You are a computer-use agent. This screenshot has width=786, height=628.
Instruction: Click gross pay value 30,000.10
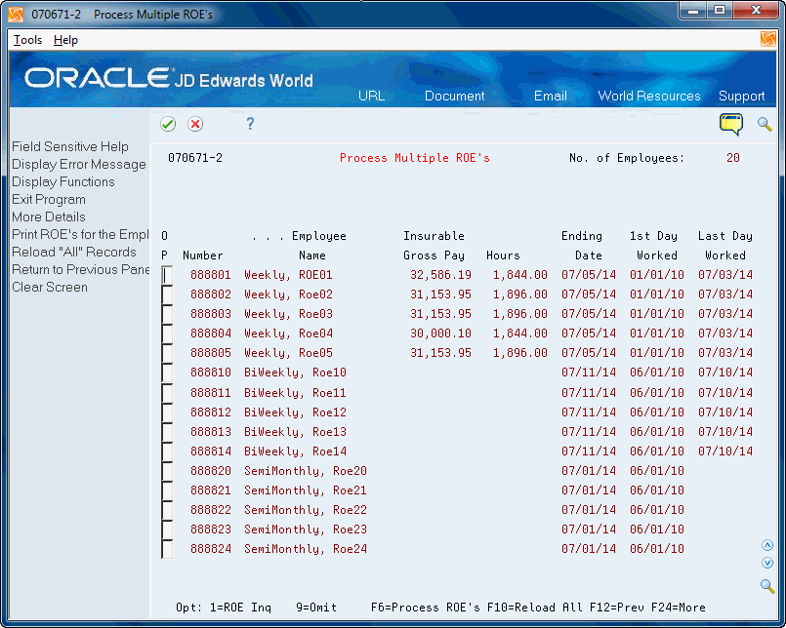point(440,334)
